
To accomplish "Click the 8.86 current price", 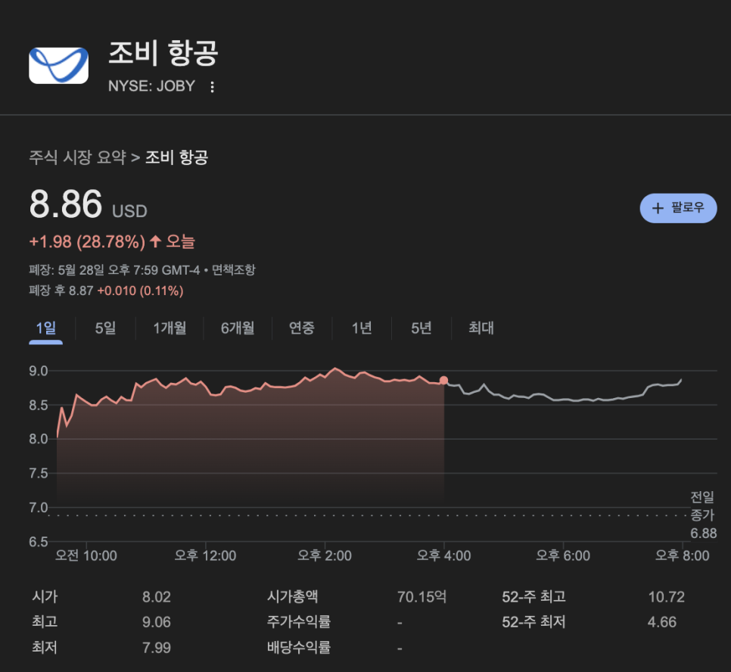I will point(66,204).
